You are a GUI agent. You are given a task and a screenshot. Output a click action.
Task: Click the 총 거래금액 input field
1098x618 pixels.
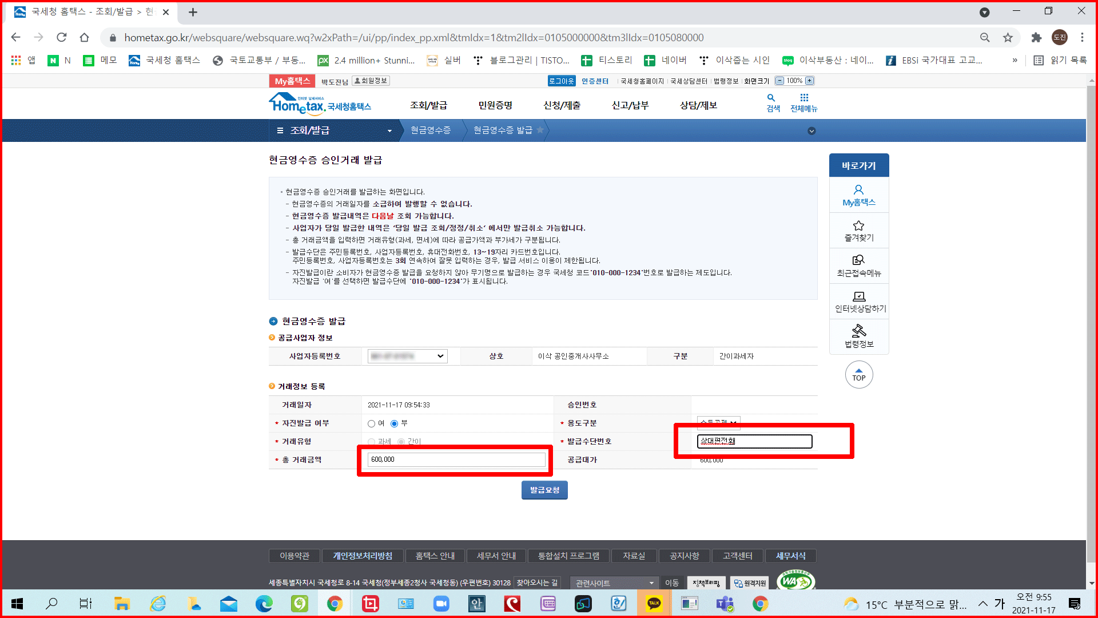pyautogui.click(x=456, y=459)
